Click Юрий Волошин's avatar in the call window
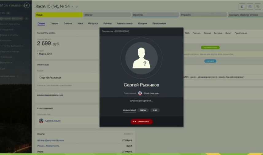263x155 pixels. (x=140, y=93)
